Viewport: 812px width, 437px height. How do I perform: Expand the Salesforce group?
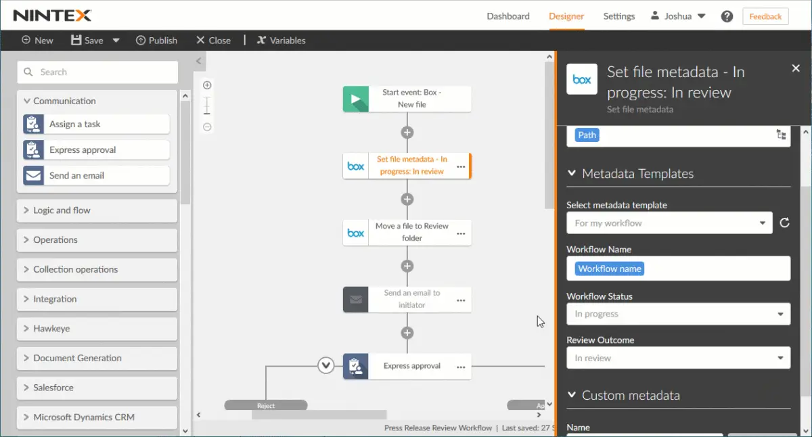point(97,388)
